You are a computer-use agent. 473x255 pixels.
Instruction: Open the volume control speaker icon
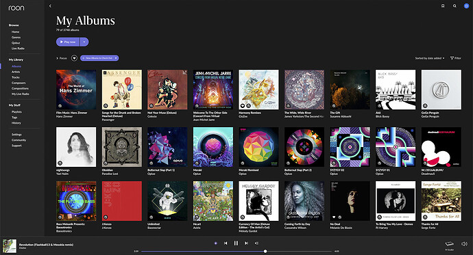coord(464,244)
